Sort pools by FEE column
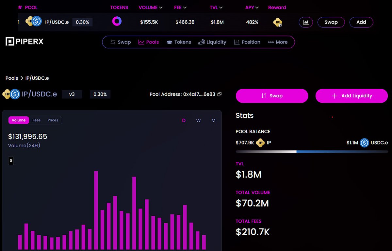 [x=180, y=7]
